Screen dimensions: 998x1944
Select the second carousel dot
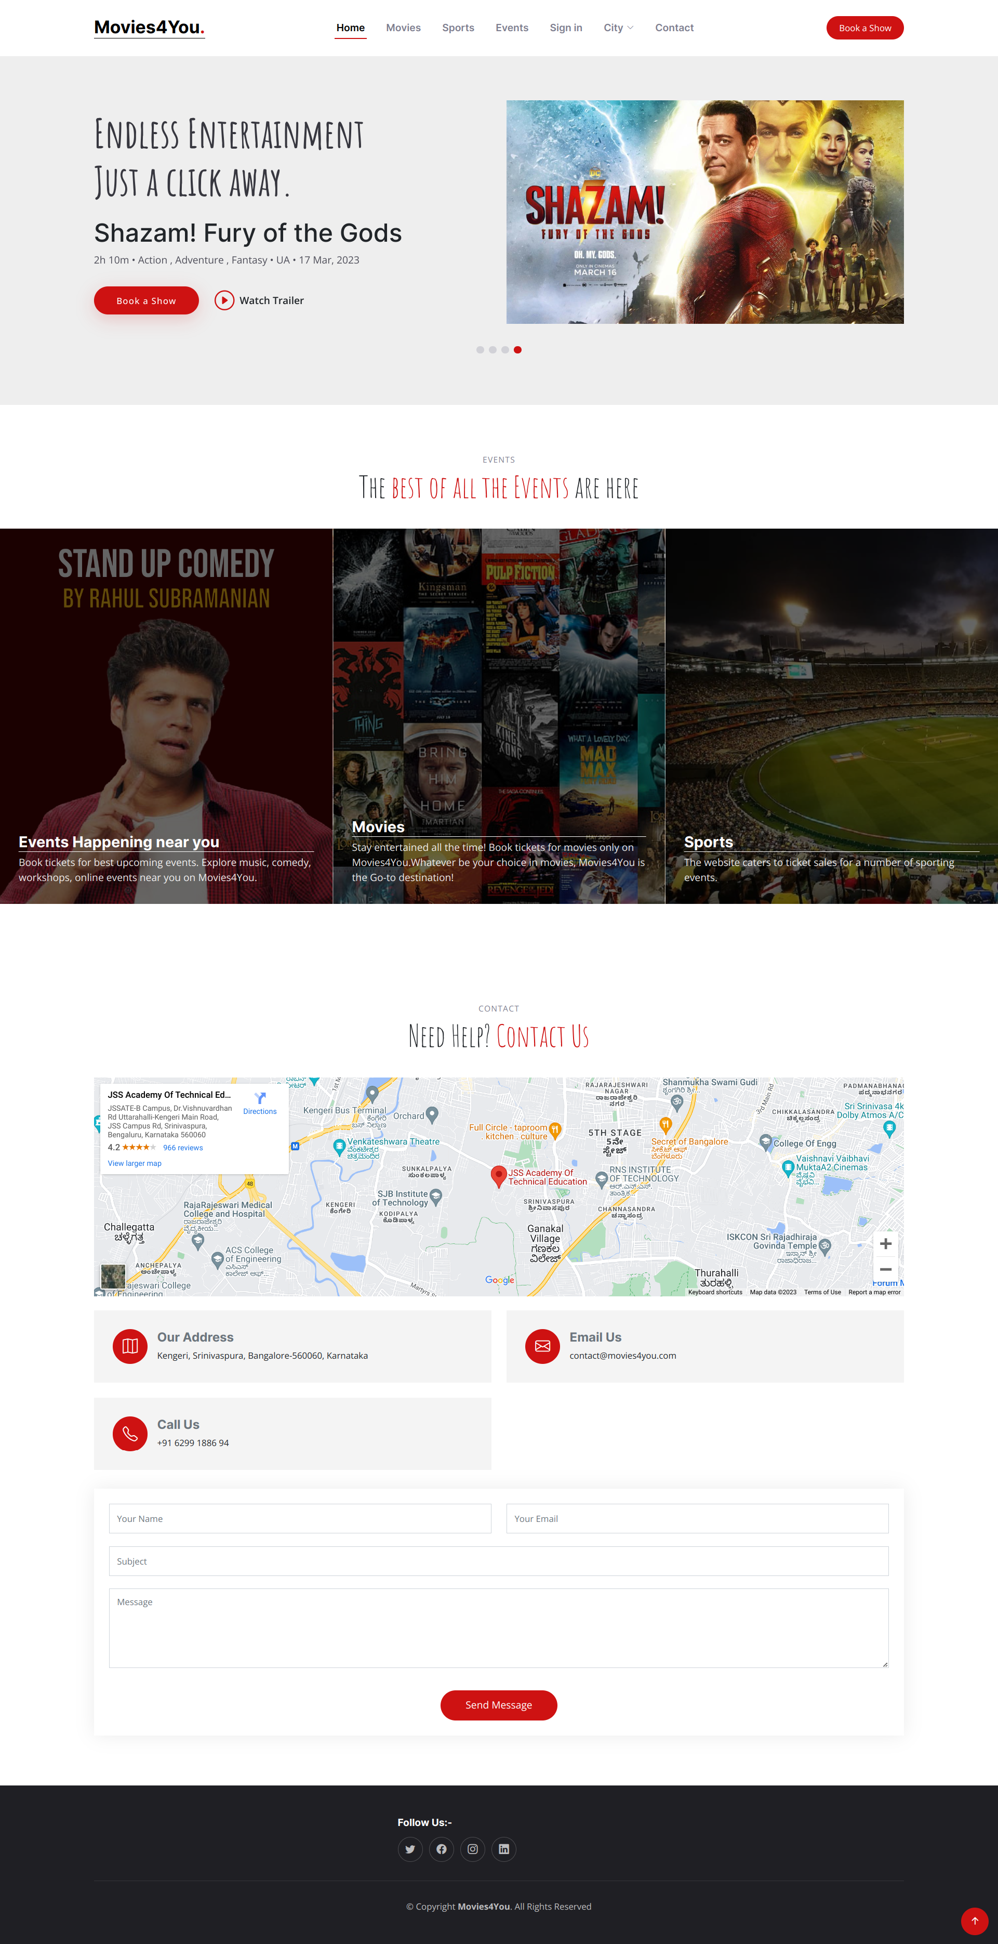[493, 349]
